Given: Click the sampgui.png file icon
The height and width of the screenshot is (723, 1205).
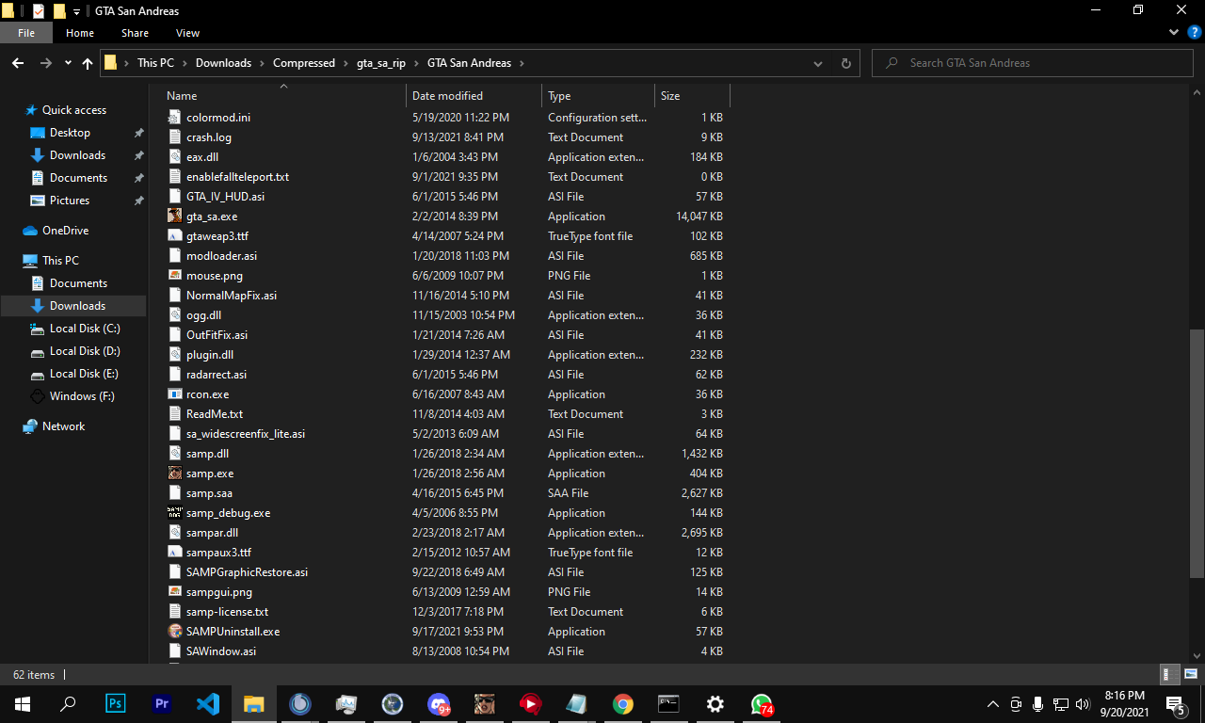Looking at the screenshot, I should (175, 592).
